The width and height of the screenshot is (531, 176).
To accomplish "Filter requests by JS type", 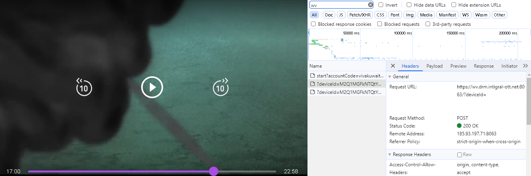I will pos(341,15).
